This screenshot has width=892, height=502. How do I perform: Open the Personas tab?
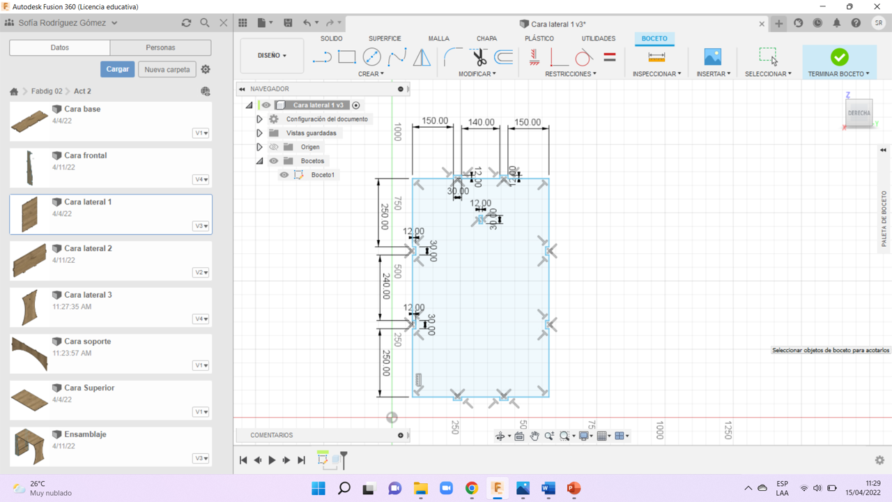160,47
